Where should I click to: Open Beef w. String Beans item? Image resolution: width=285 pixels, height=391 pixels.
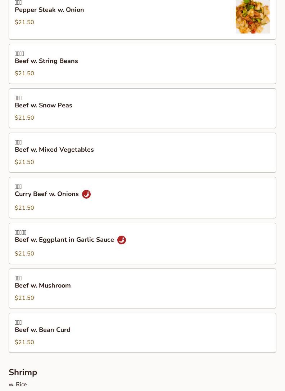tap(46, 61)
